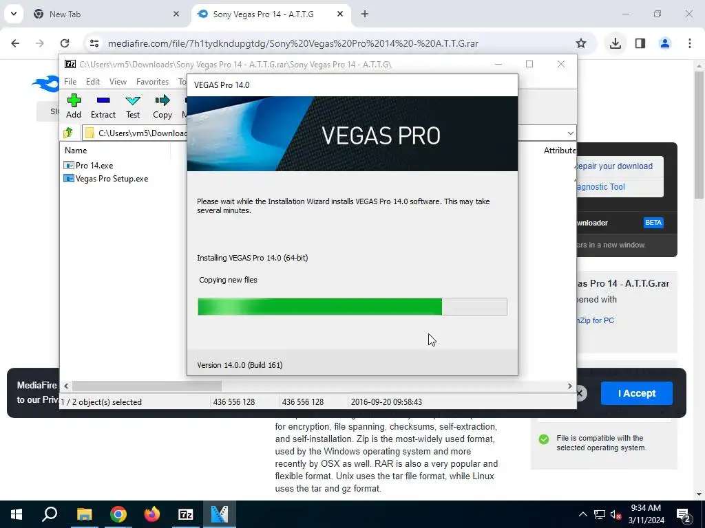Click the browser page vertical scrollbar thumb
705x528 pixels.
(699, 135)
